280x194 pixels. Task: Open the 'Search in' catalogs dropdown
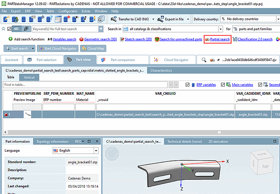pos(221,29)
